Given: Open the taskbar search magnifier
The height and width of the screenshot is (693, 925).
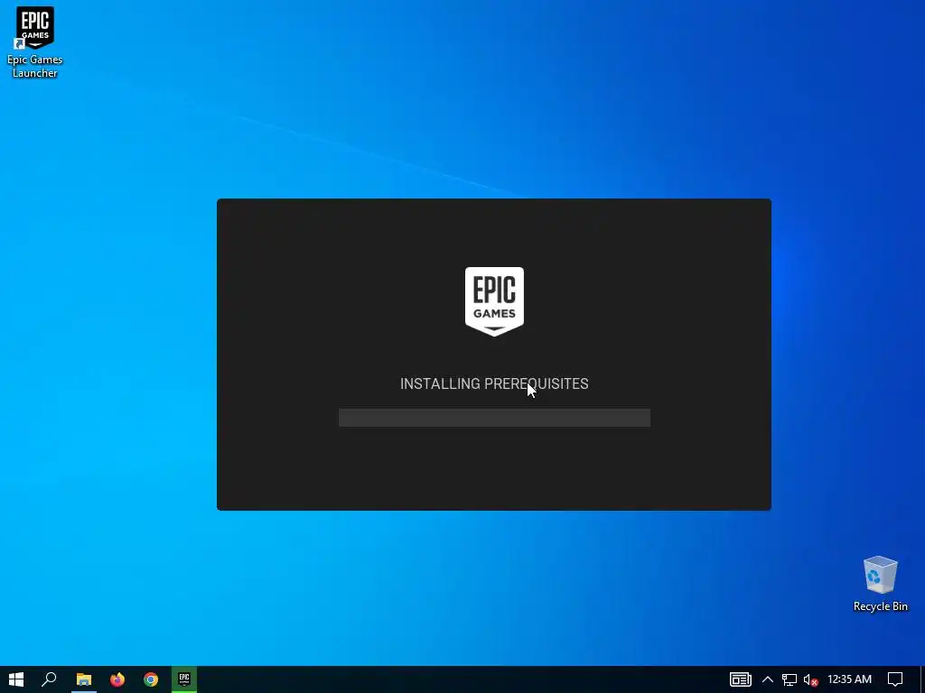Looking at the screenshot, I should (x=49, y=679).
